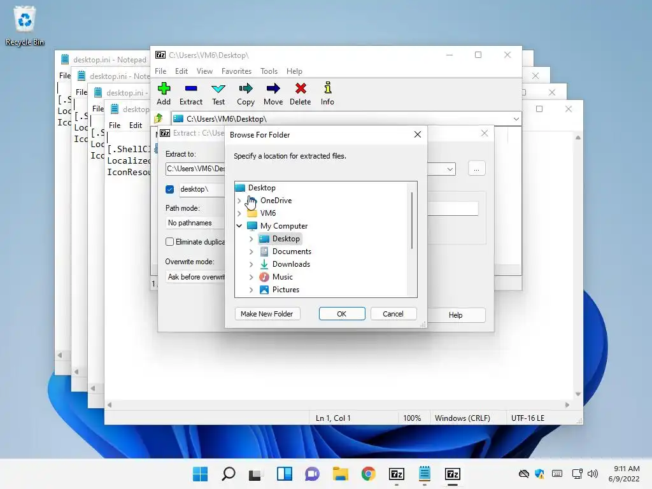The height and width of the screenshot is (489, 652).
Task: Click the clock and date in taskbar
Action: pos(624,474)
